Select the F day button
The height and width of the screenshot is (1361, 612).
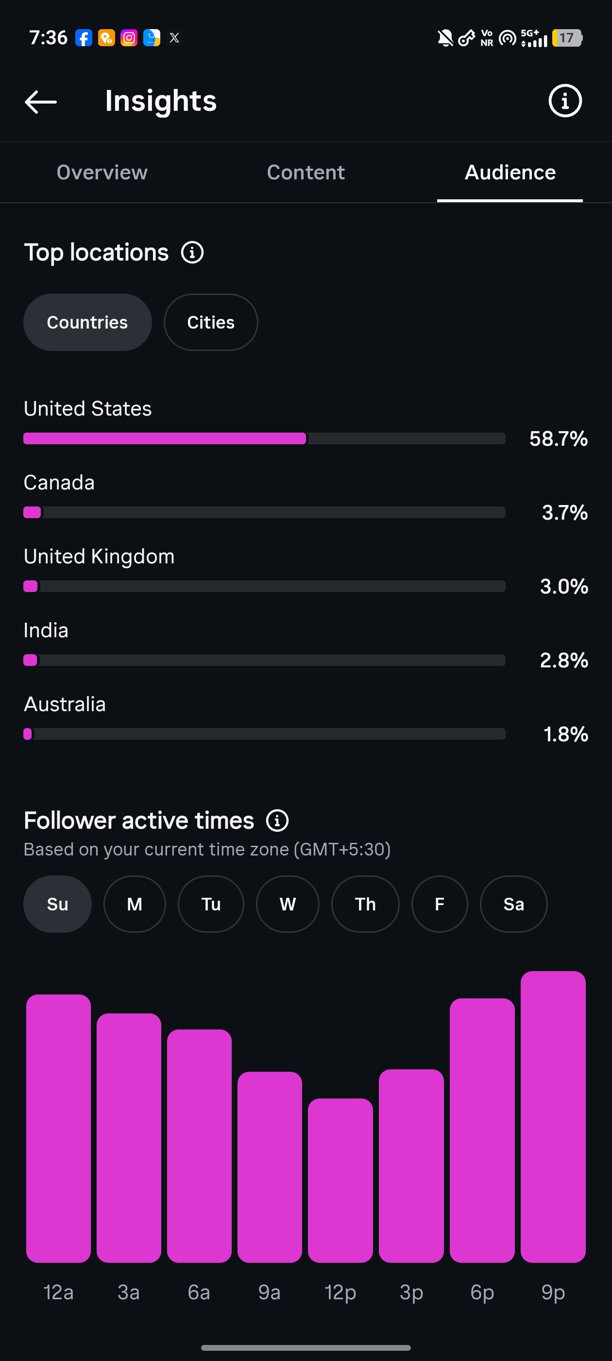pyautogui.click(x=440, y=904)
